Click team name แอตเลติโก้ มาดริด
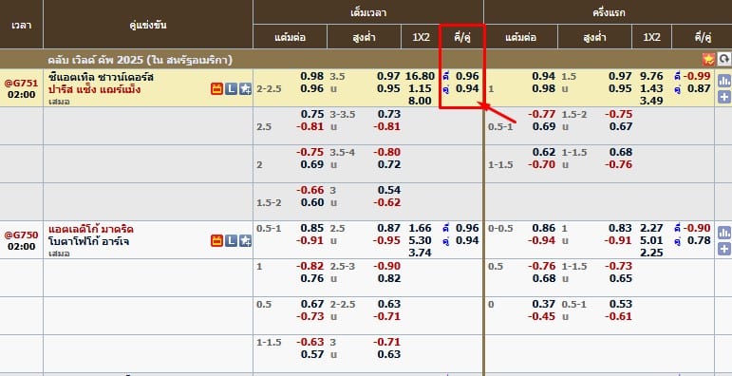Image resolution: width=732 pixels, height=376 pixels. (x=91, y=229)
